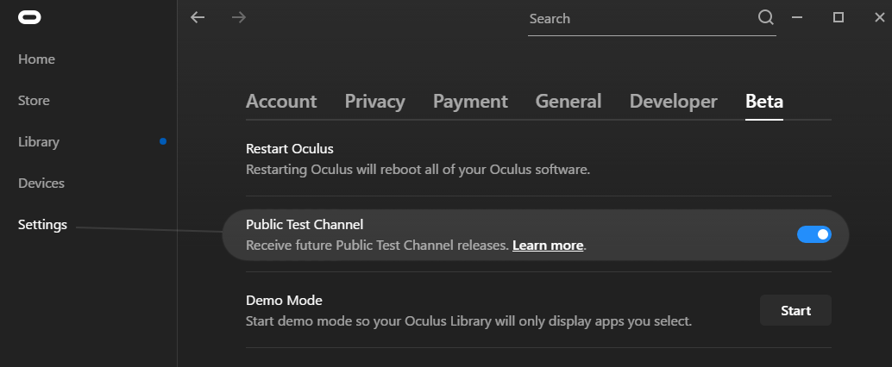The width and height of the screenshot is (892, 367).
Task: Disable the Public Test Channel toggle
Action: click(814, 234)
